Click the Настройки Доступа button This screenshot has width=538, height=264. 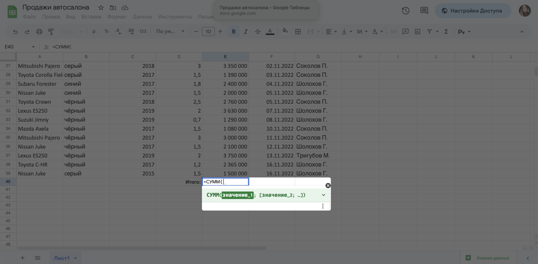click(472, 11)
